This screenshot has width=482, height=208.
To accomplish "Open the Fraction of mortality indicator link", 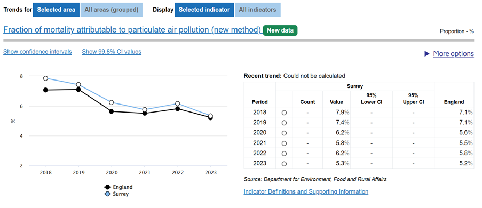I will click(132, 30).
